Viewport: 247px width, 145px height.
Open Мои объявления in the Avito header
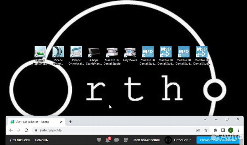pos(146,140)
